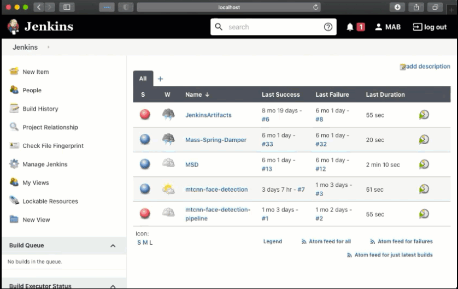Open the Jenkins breadcrumb dropdown arrow

49,48
